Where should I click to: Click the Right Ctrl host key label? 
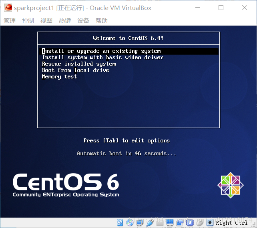[231, 223]
